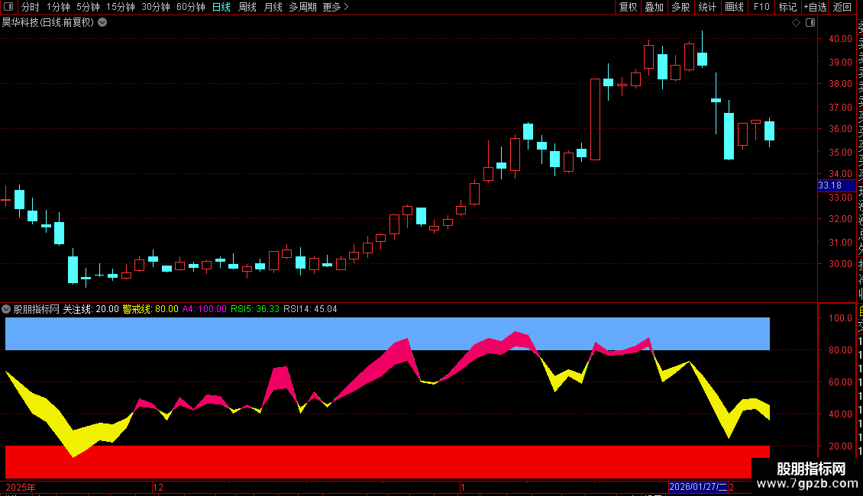Select the 日线 daily period
Image resolution: width=863 pixels, height=496 pixels.
pyautogui.click(x=221, y=7)
